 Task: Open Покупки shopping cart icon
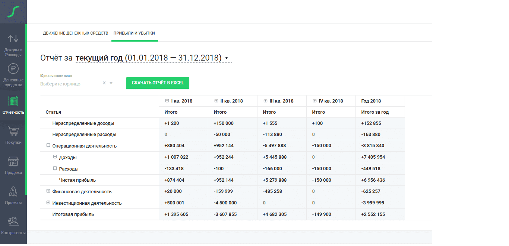point(13,131)
